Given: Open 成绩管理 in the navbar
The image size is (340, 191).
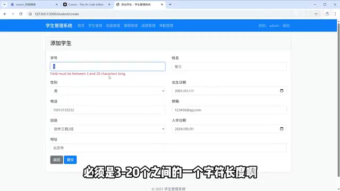Looking at the screenshot, I should tap(148, 25).
